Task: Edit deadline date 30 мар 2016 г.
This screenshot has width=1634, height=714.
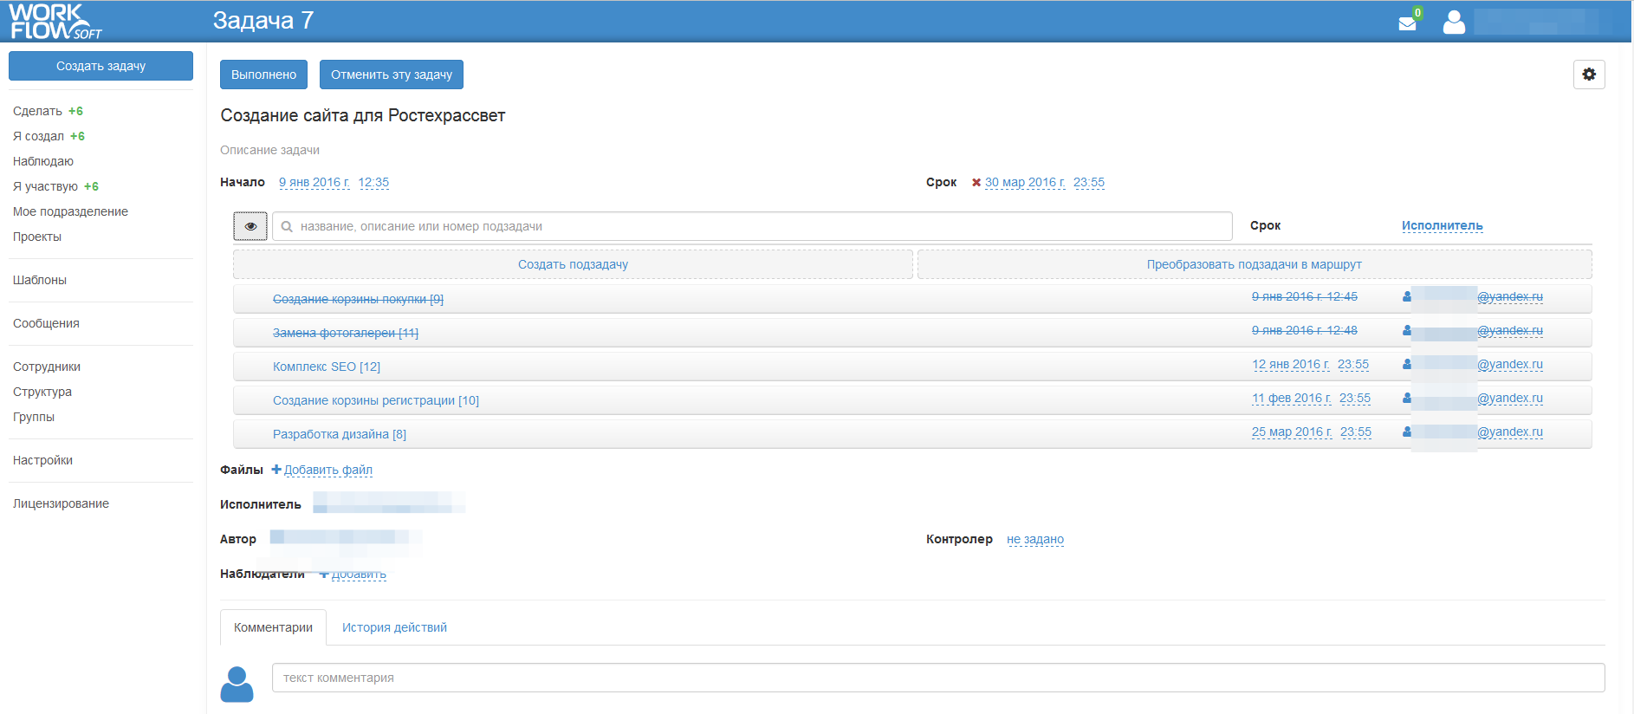Action: pyautogui.click(x=1025, y=182)
